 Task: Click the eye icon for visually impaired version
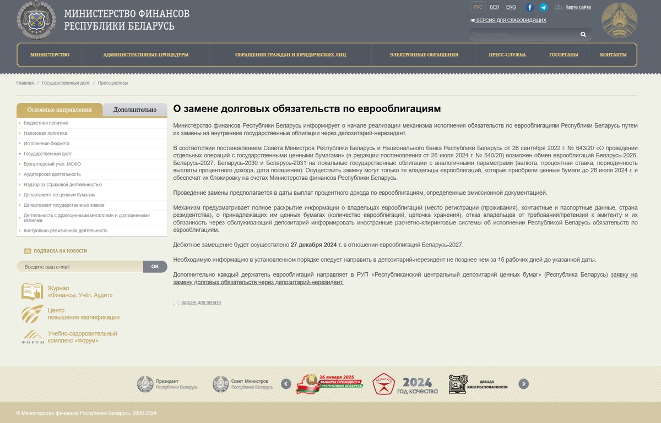point(473,20)
